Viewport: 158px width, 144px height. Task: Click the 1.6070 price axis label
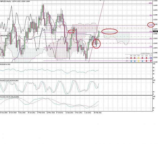pos(155,29)
